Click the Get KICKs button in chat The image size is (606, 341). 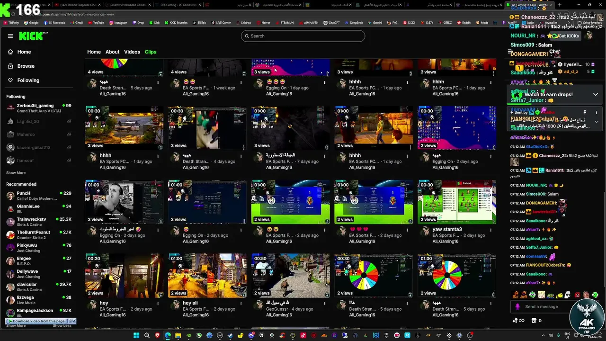tap(566, 36)
